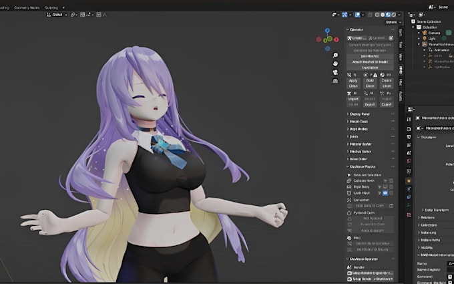Click the round icon right of Convert Model
Viewport: 454px width, 284px height.
point(391,38)
